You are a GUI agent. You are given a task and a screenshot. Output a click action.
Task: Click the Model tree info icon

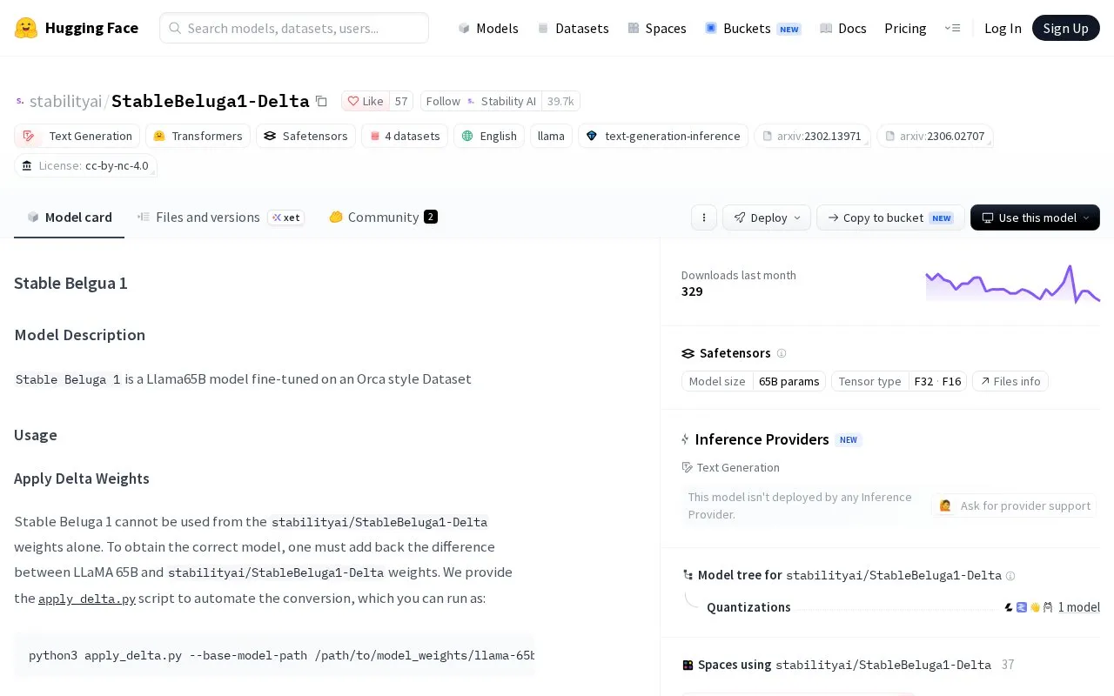tap(1010, 575)
